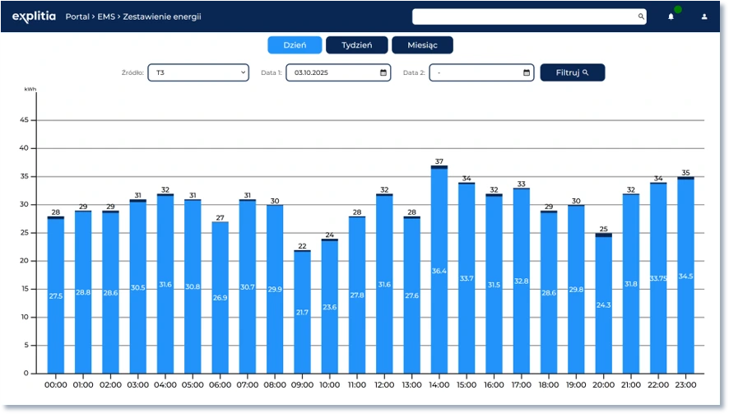The height and width of the screenshot is (414, 729).
Task: Open calendar picker for Data 1
Action: coord(383,72)
